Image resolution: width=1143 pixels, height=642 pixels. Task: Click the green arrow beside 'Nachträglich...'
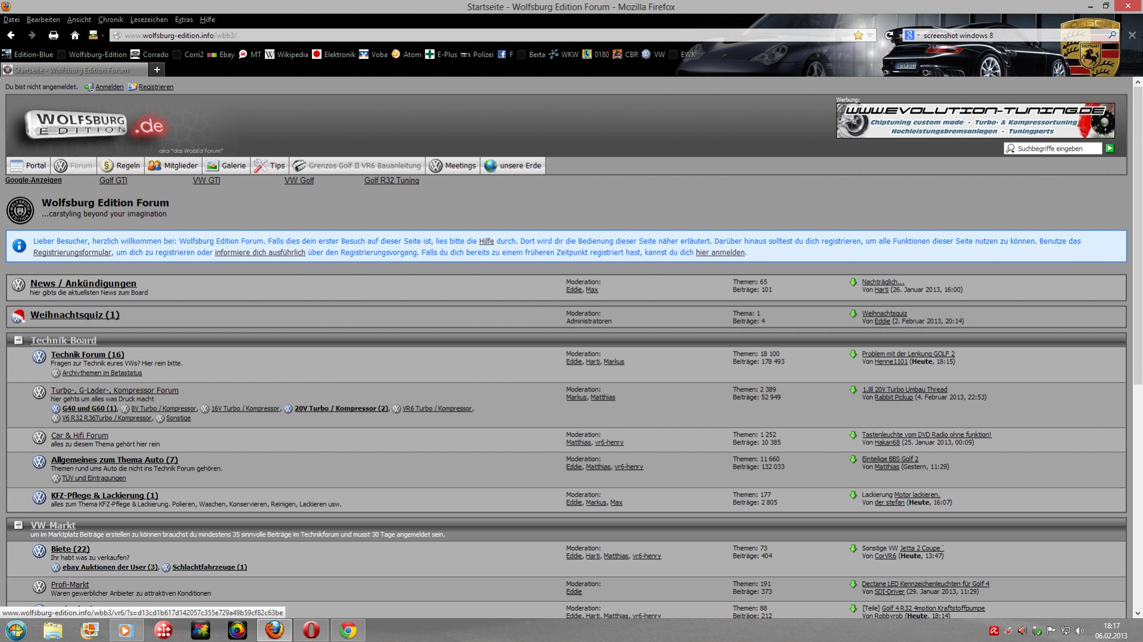coord(853,282)
